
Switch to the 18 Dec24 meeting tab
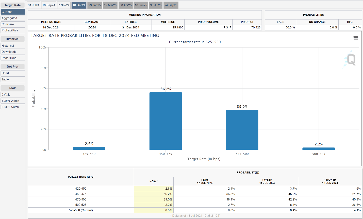(x=79, y=5)
